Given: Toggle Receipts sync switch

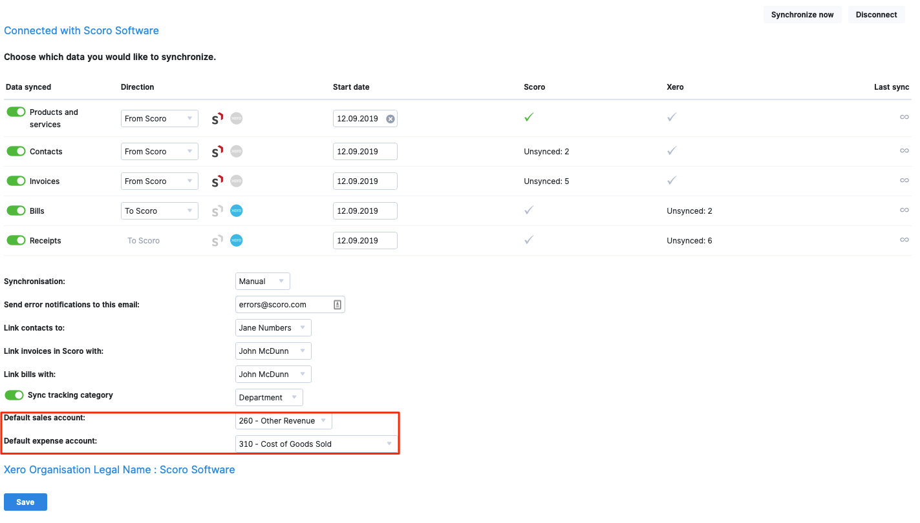Looking at the screenshot, I should (x=16, y=240).
